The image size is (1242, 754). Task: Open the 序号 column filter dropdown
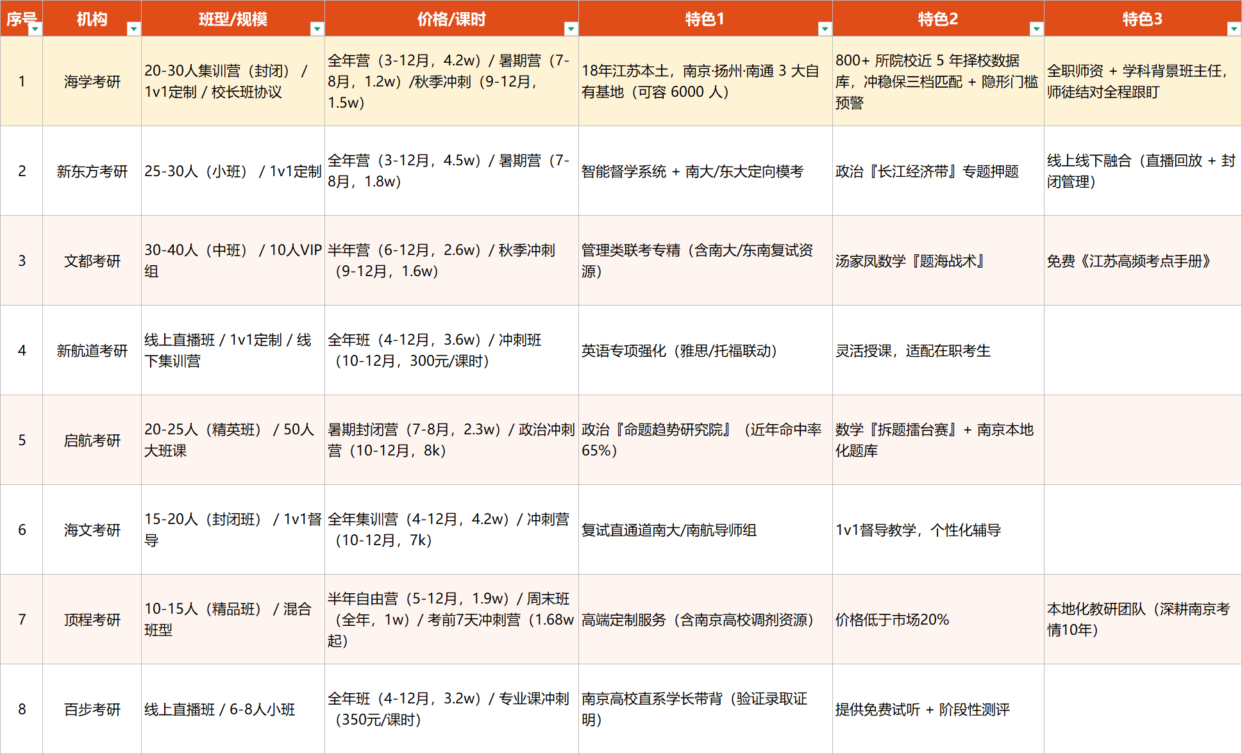click(35, 29)
